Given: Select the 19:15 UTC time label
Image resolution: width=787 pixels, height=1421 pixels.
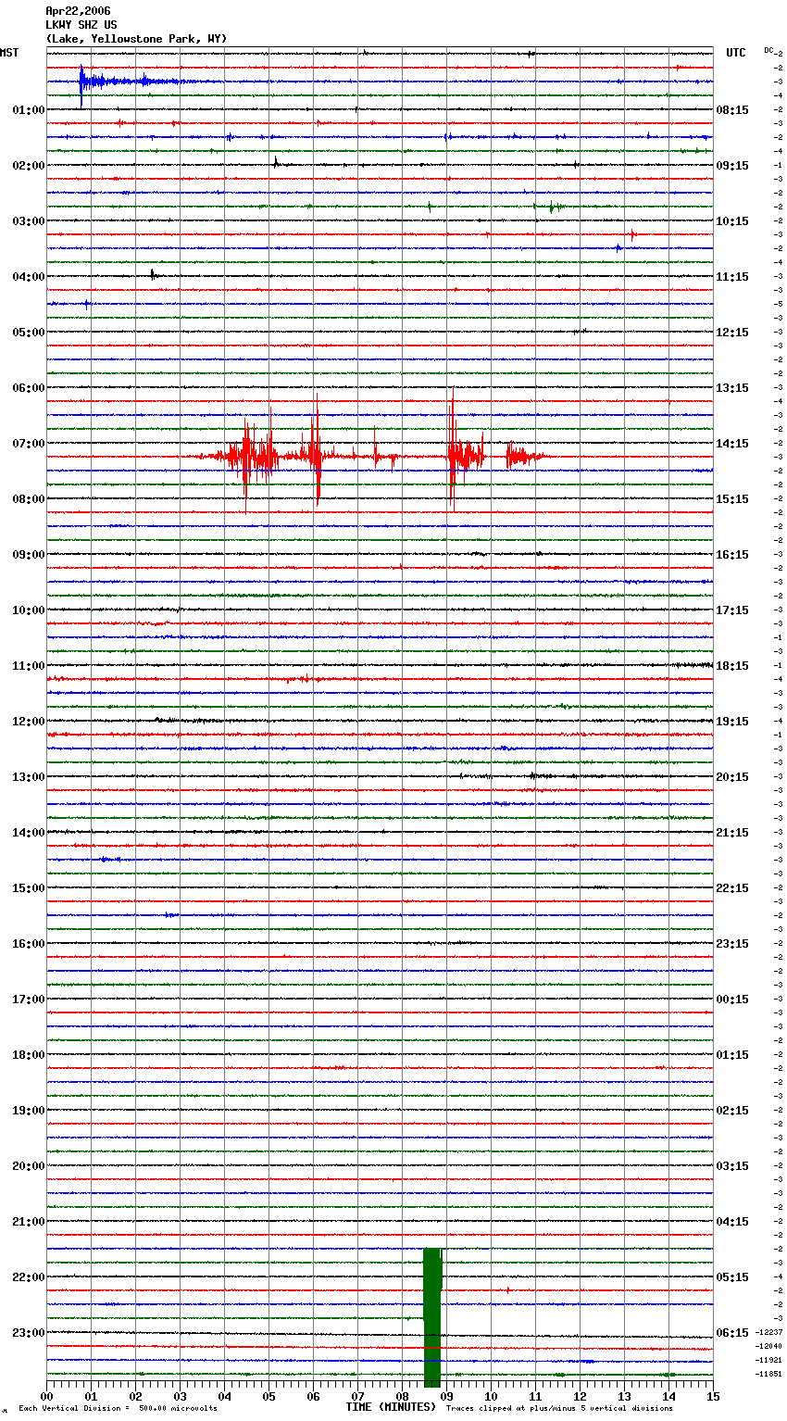Looking at the screenshot, I should (x=732, y=722).
